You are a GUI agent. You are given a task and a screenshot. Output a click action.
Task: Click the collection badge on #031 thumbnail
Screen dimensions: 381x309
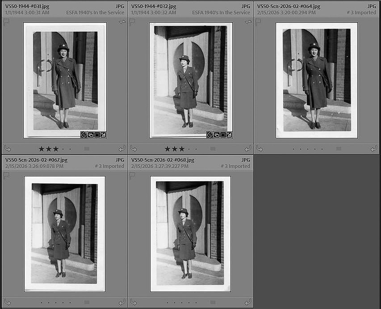(91, 135)
